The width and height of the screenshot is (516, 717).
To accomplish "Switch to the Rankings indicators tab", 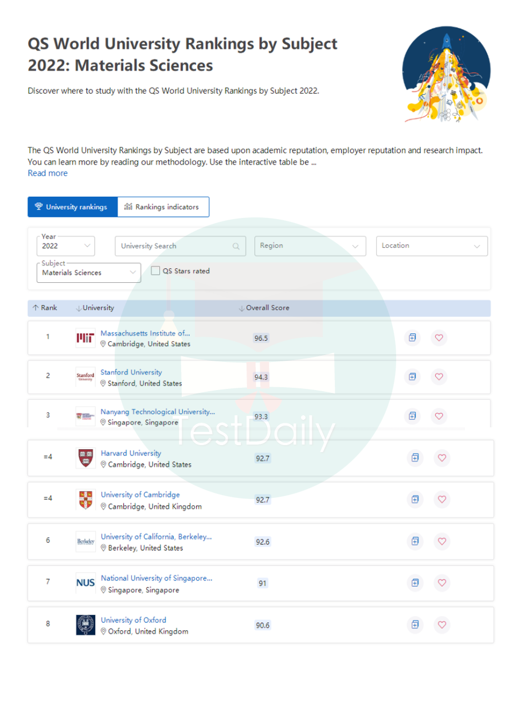I will pyautogui.click(x=163, y=207).
